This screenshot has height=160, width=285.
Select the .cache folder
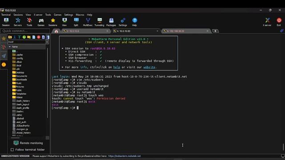(17, 55)
